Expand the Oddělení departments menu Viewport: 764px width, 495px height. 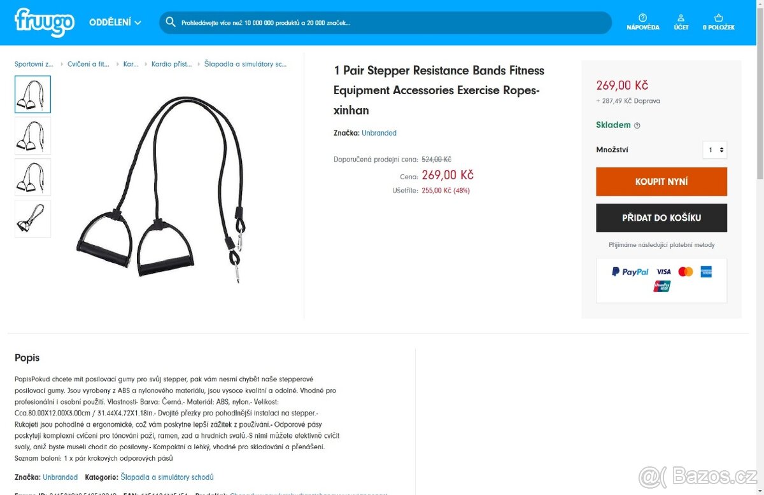point(115,22)
